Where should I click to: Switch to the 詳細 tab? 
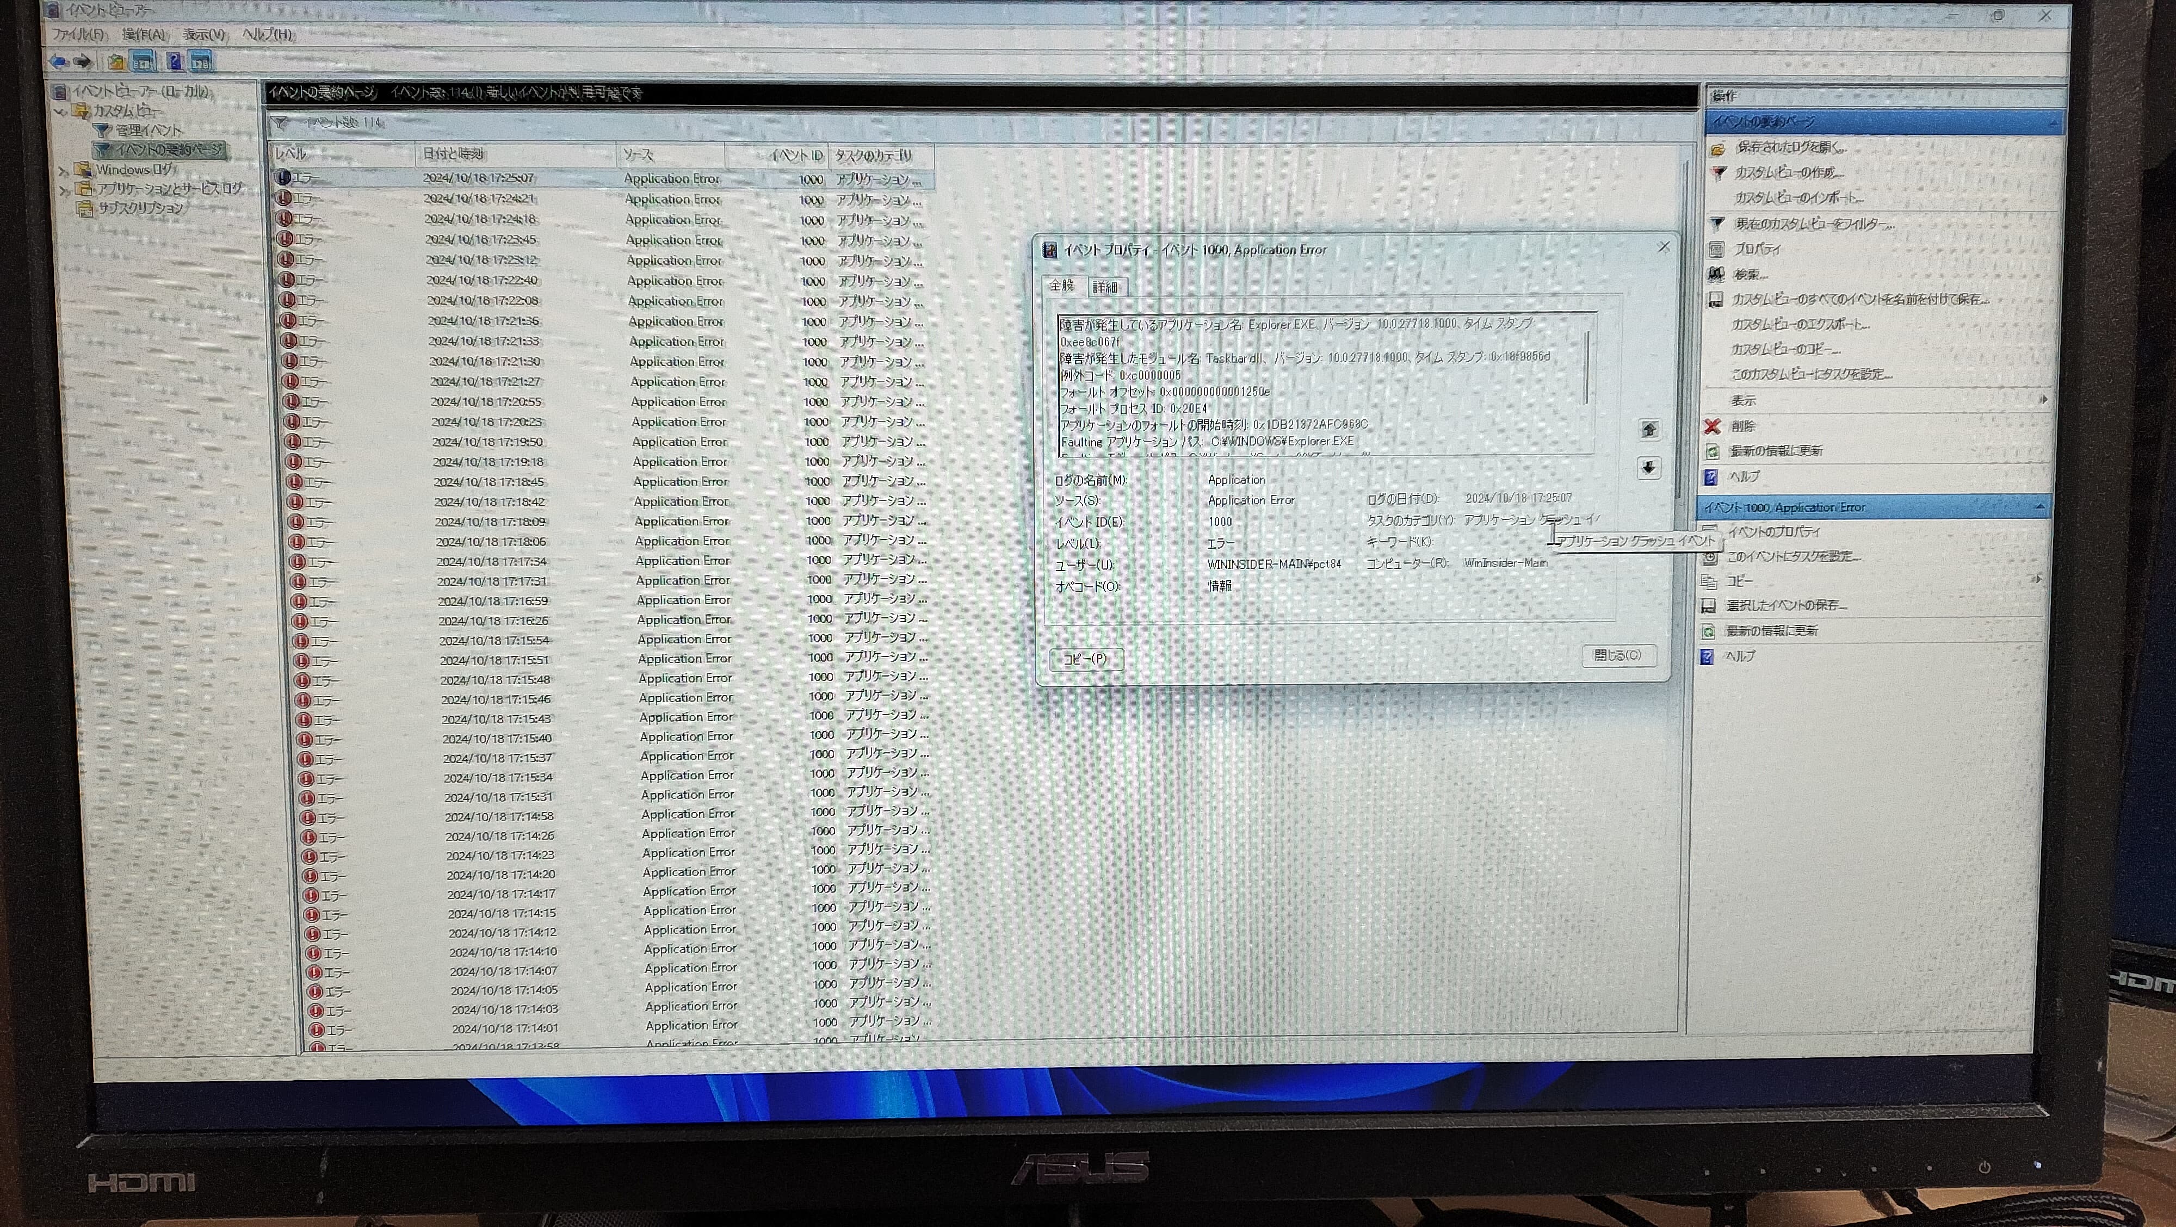point(1105,288)
